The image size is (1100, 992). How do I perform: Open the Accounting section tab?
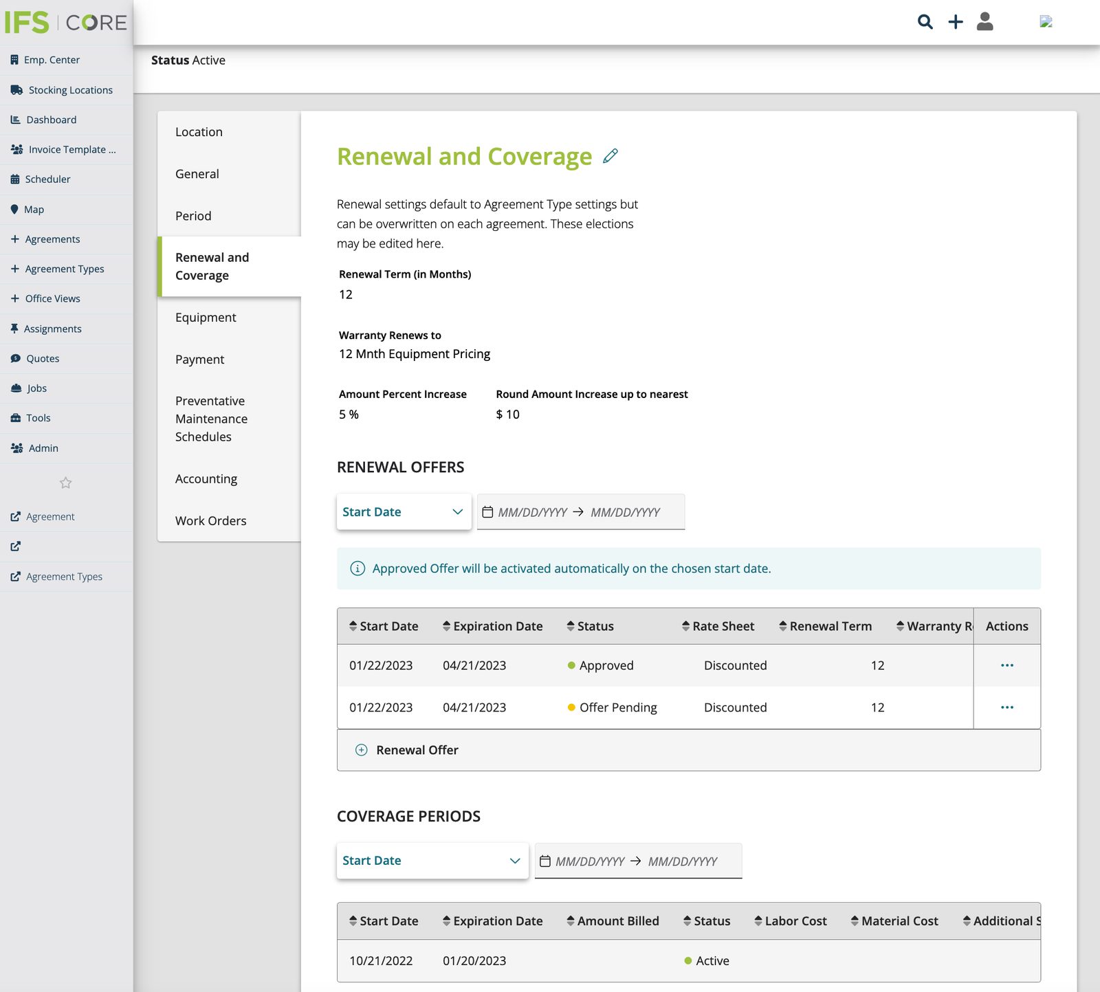[229, 479]
